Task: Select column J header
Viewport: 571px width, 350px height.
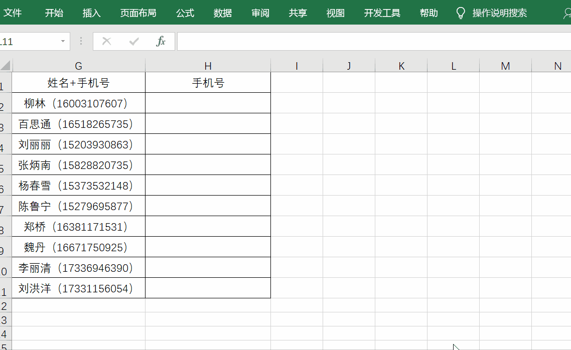Action: (x=349, y=66)
